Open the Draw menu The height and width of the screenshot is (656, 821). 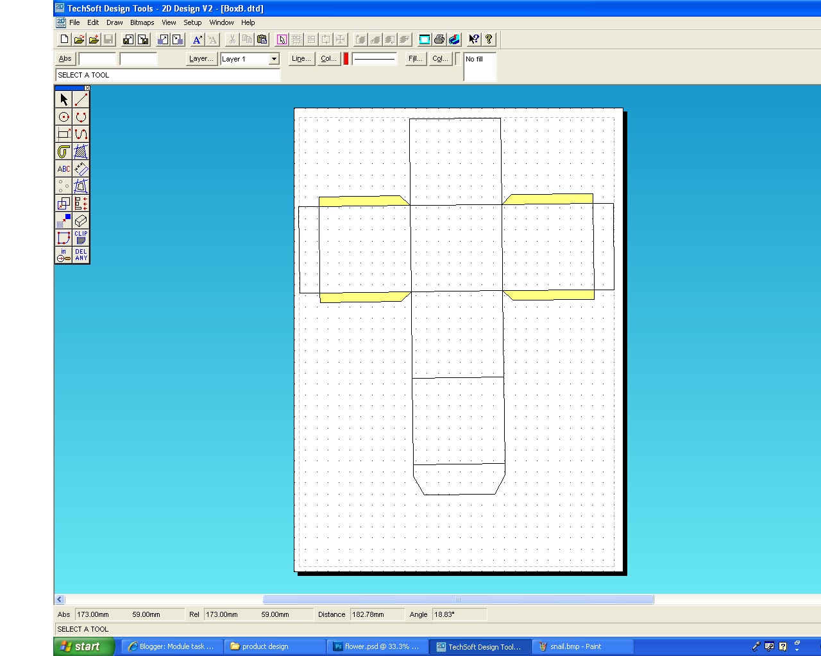114,22
